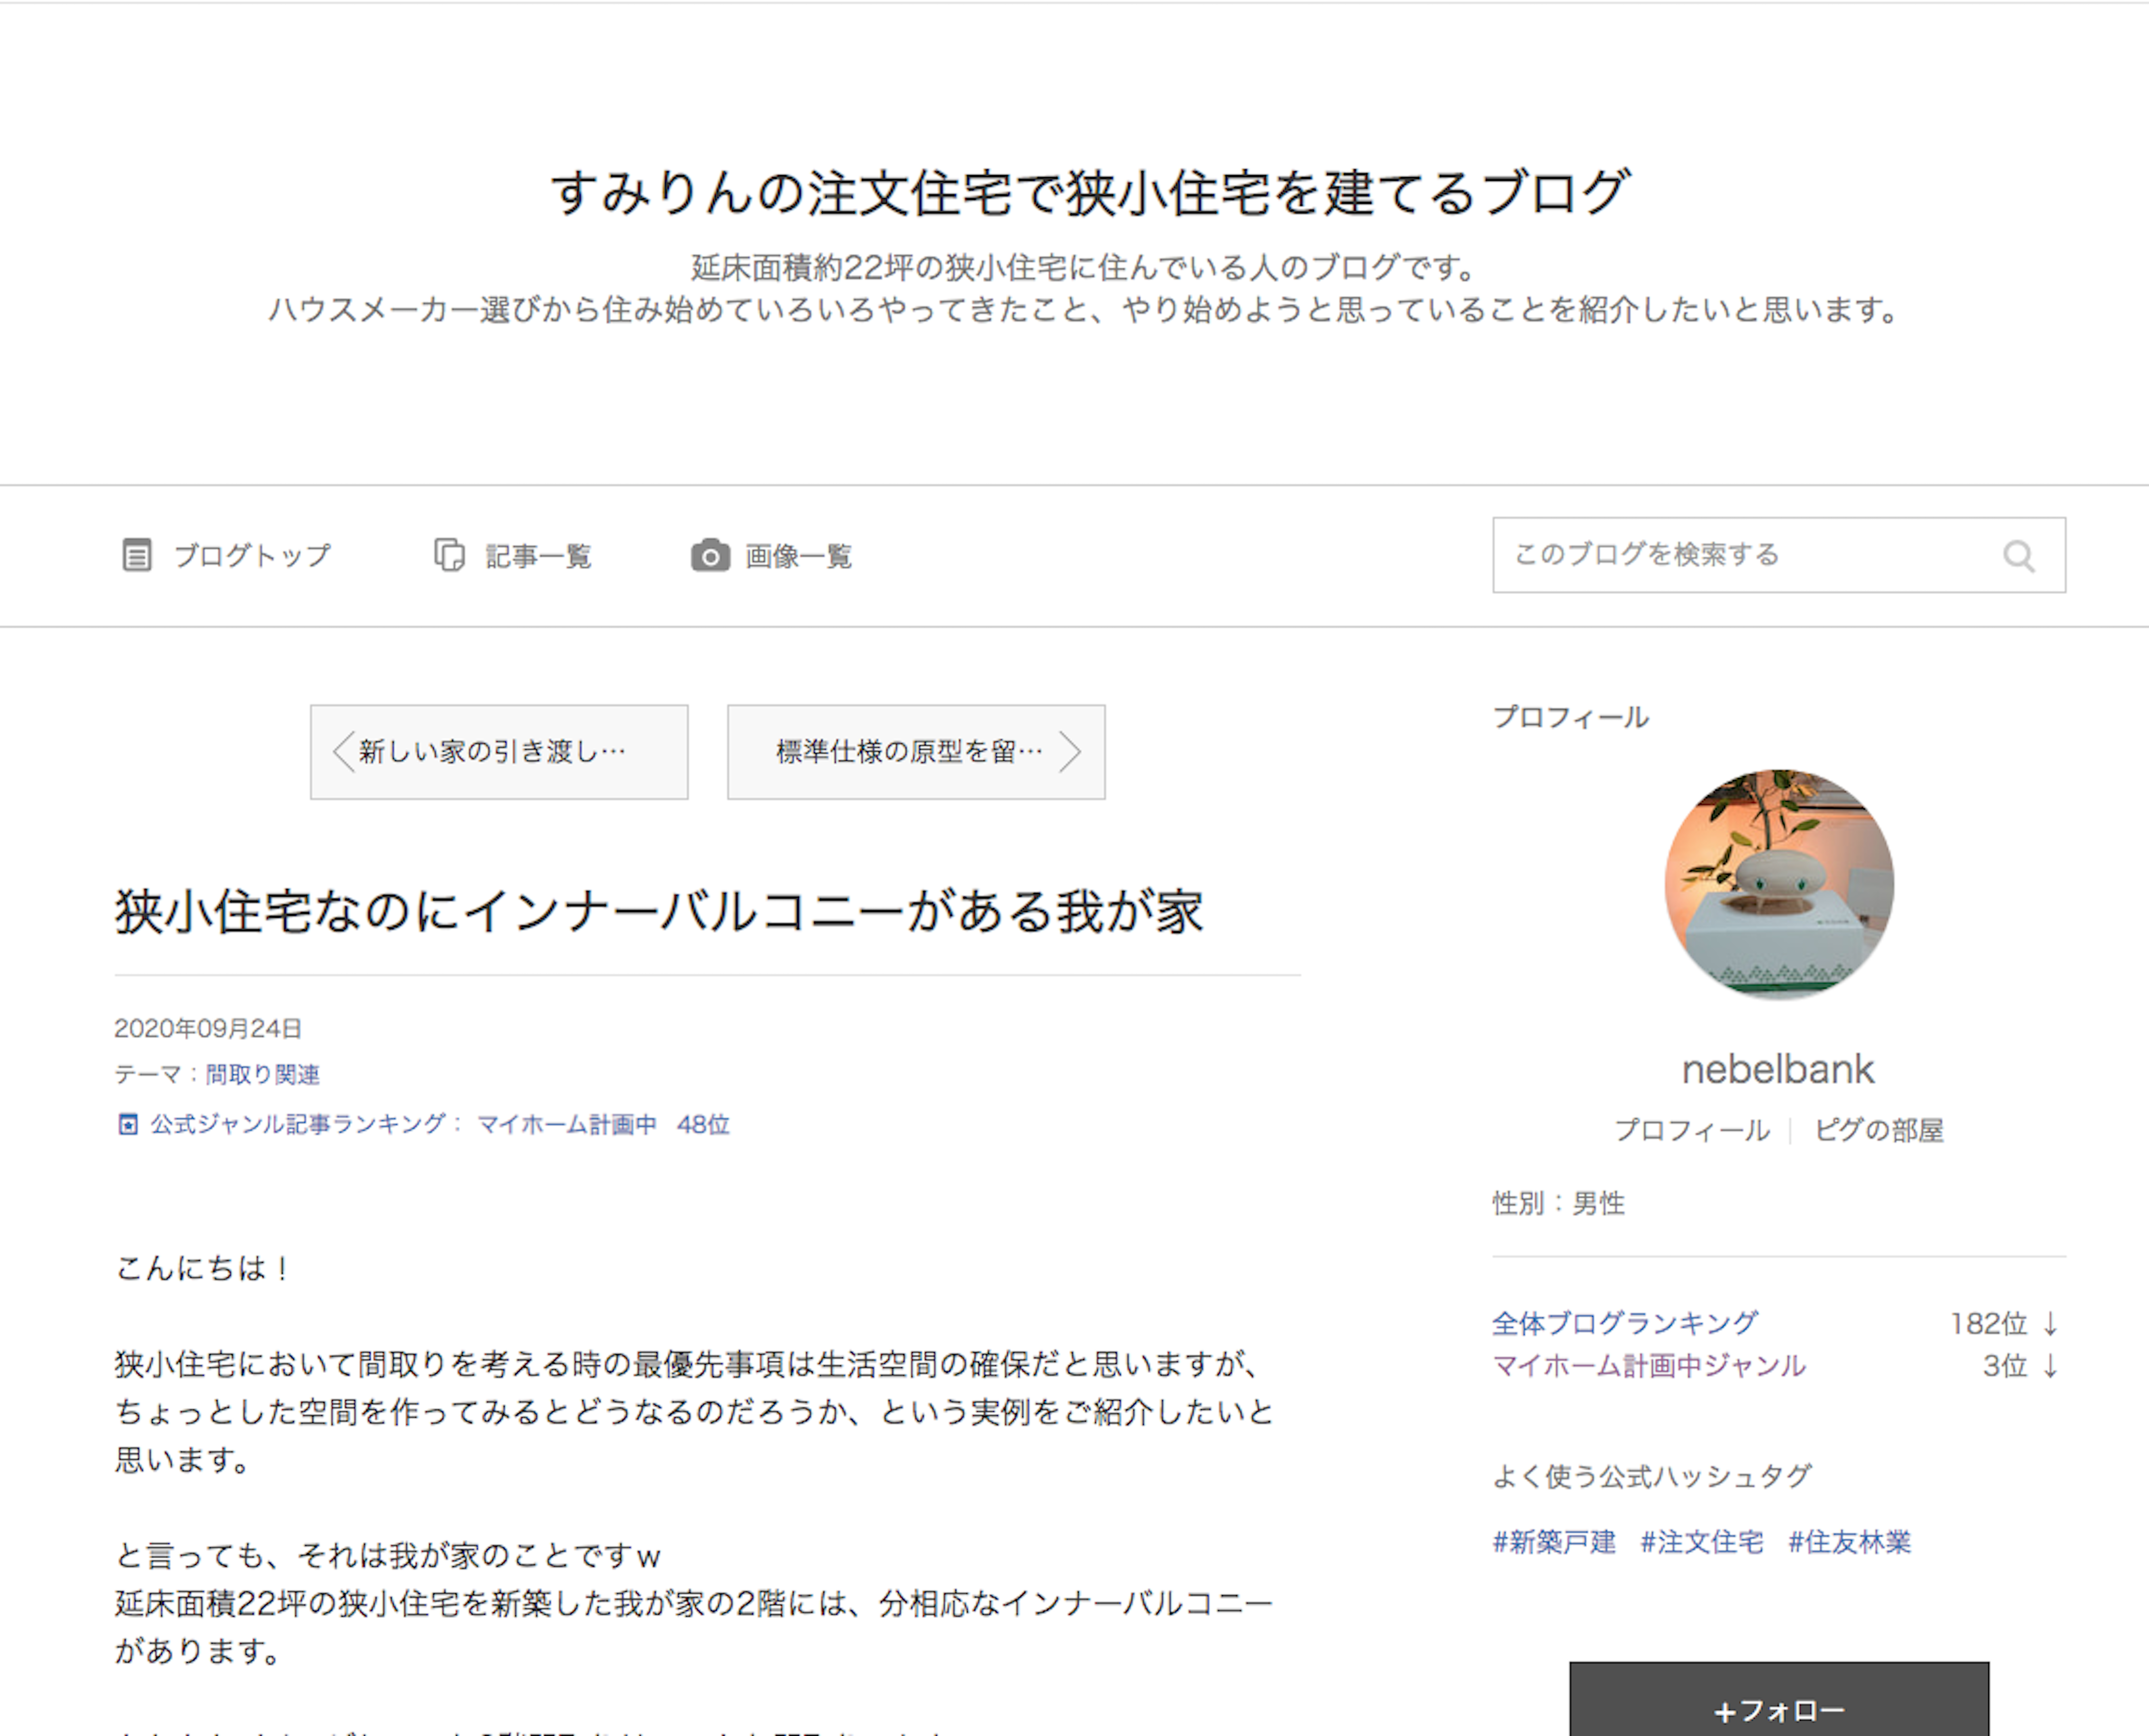Focus the このブログを検索する search field
The width and height of the screenshot is (2149, 1736).
(1779, 555)
